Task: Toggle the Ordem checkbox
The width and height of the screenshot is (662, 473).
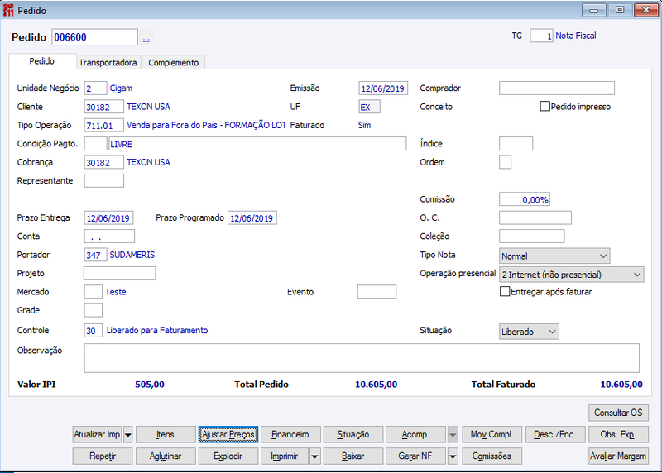Action: [x=505, y=162]
